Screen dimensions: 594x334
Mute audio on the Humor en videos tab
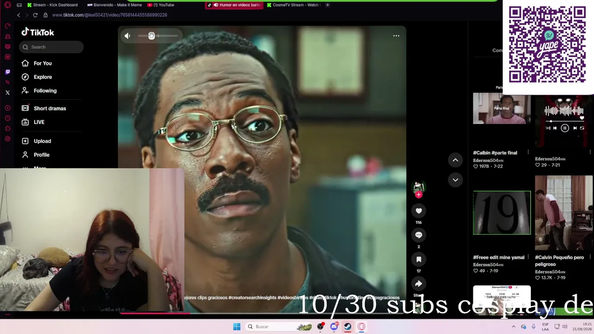[x=216, y=5]
